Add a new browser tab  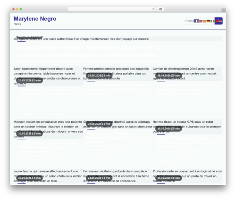tap(224, 10)
